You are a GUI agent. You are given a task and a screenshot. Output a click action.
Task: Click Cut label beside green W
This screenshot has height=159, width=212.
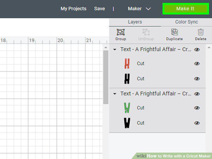point(141,108)
